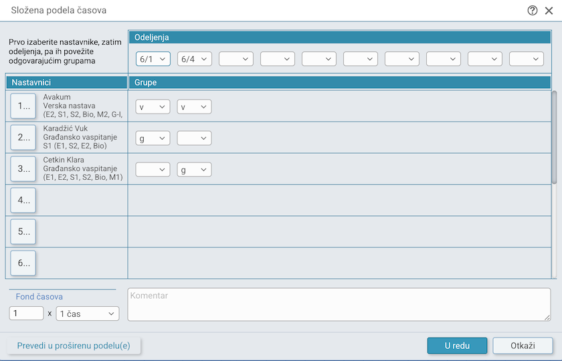Image resolution: width=562 pixels, height=361 pixels.
Task: Click the Nastavnici column header
Action: pos(67,82)
